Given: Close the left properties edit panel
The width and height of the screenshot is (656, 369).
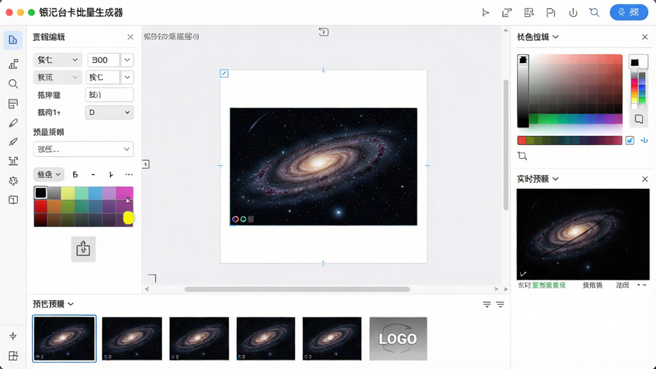Looking at the screenshot, I should pyautogui.click(x=130, y=37).
